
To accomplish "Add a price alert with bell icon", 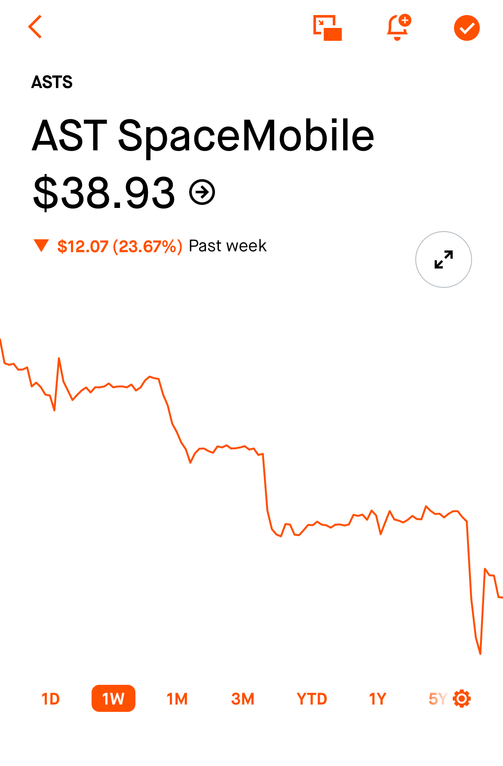I will pos(399,27).
